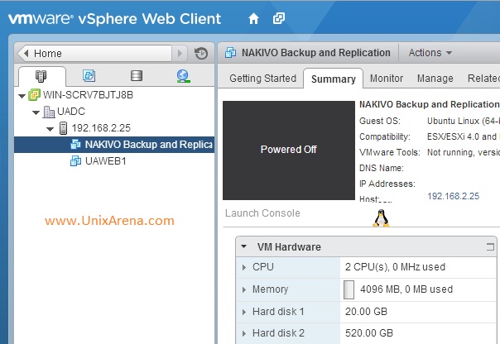Click the back arrow next to Home
This screenshot has height=344, width=500.
26,53
